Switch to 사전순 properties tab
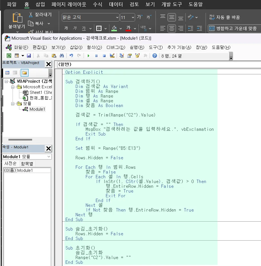The height and width of the screenshot is (266, 261). click(x=10, y=163)
